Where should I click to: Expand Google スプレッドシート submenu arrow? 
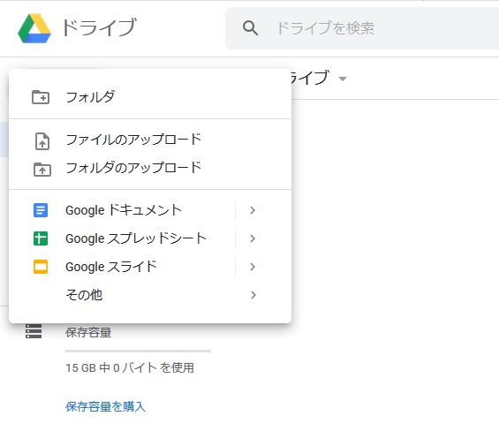pos(253,238)
